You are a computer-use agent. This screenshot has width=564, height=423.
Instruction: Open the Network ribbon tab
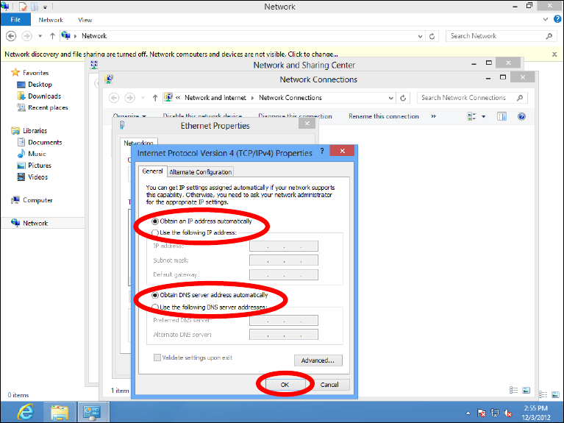coord(51,20)
